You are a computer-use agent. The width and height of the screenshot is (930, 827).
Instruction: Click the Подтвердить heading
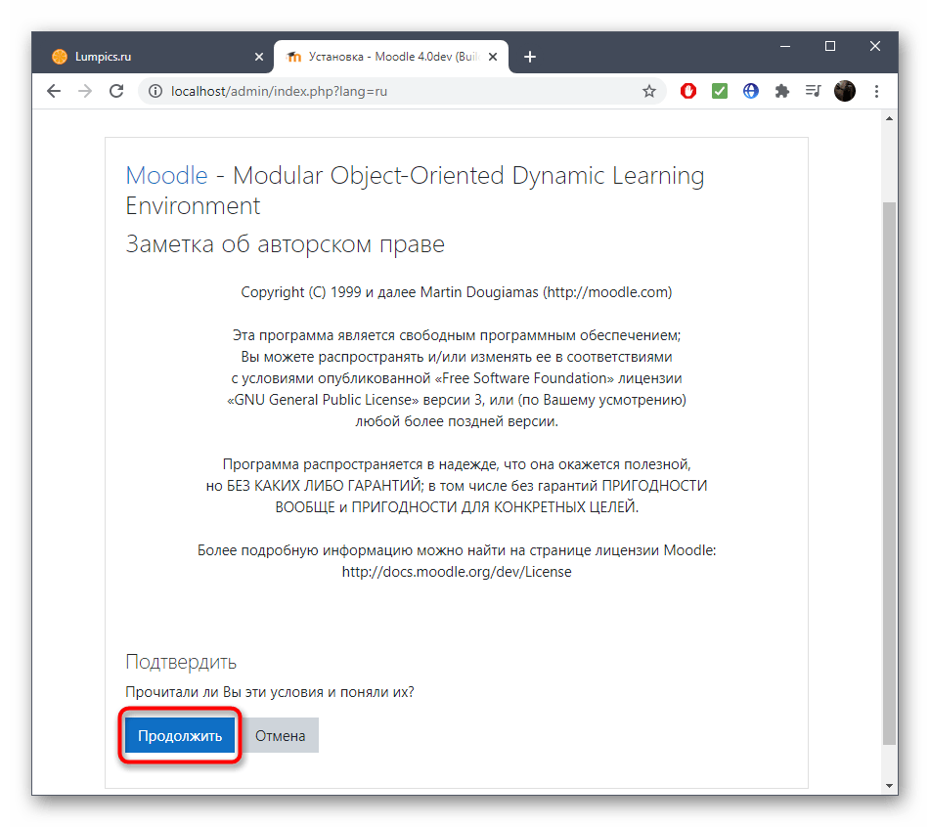pyautogui.click(x=181, y=662)
